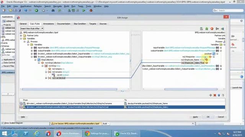Click the rightmost partner link icon above target tree

[222, 29]
